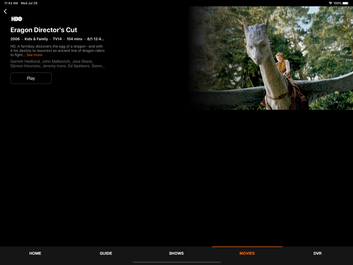The width and height of the screenshot is (353, 265).
Task: Switch to the HOME tab
Action: click(x=35, y=253)
